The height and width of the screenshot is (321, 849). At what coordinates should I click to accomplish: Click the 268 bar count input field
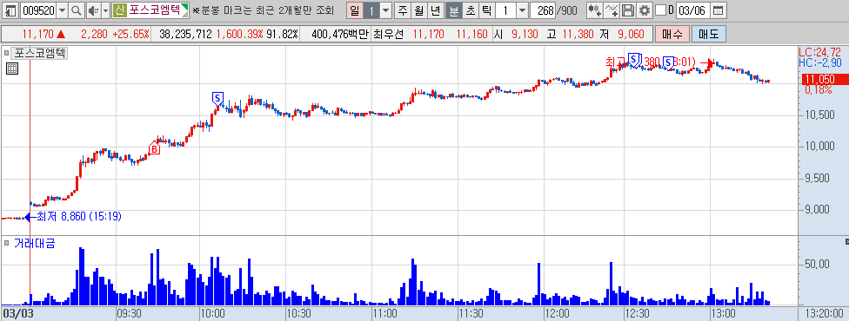coord(543,10)
